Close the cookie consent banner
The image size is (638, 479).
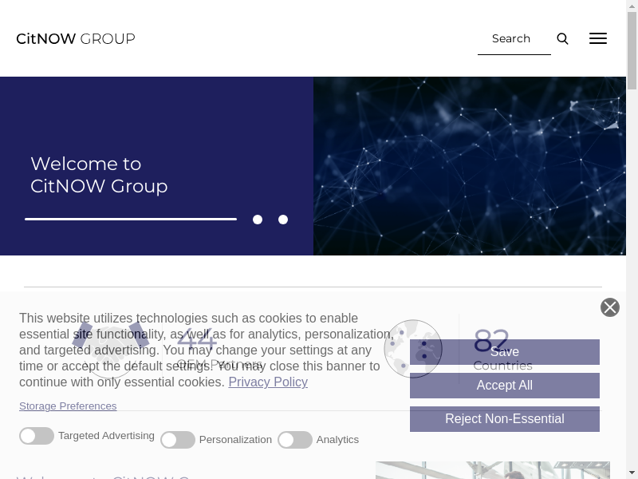[610, 307]
